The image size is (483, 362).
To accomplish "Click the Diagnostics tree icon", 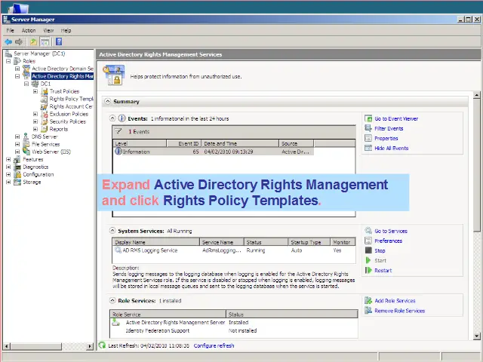I will point(17,167).
